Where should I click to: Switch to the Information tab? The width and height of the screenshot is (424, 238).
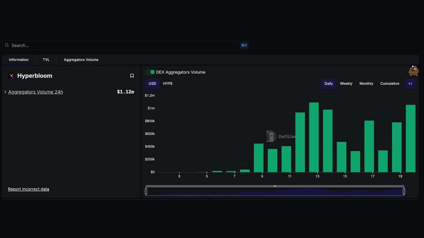coord(19,60)
